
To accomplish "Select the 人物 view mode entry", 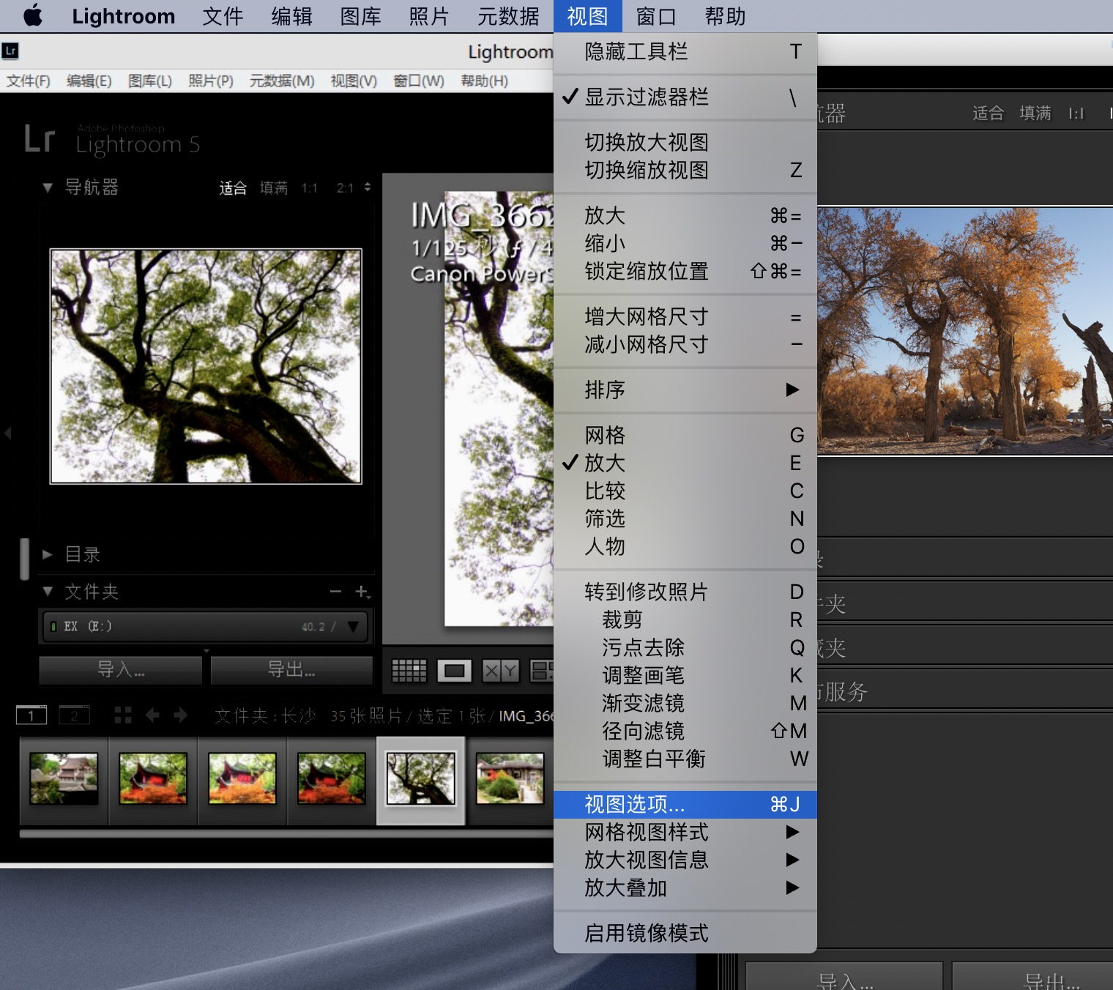I will [685, 546].
